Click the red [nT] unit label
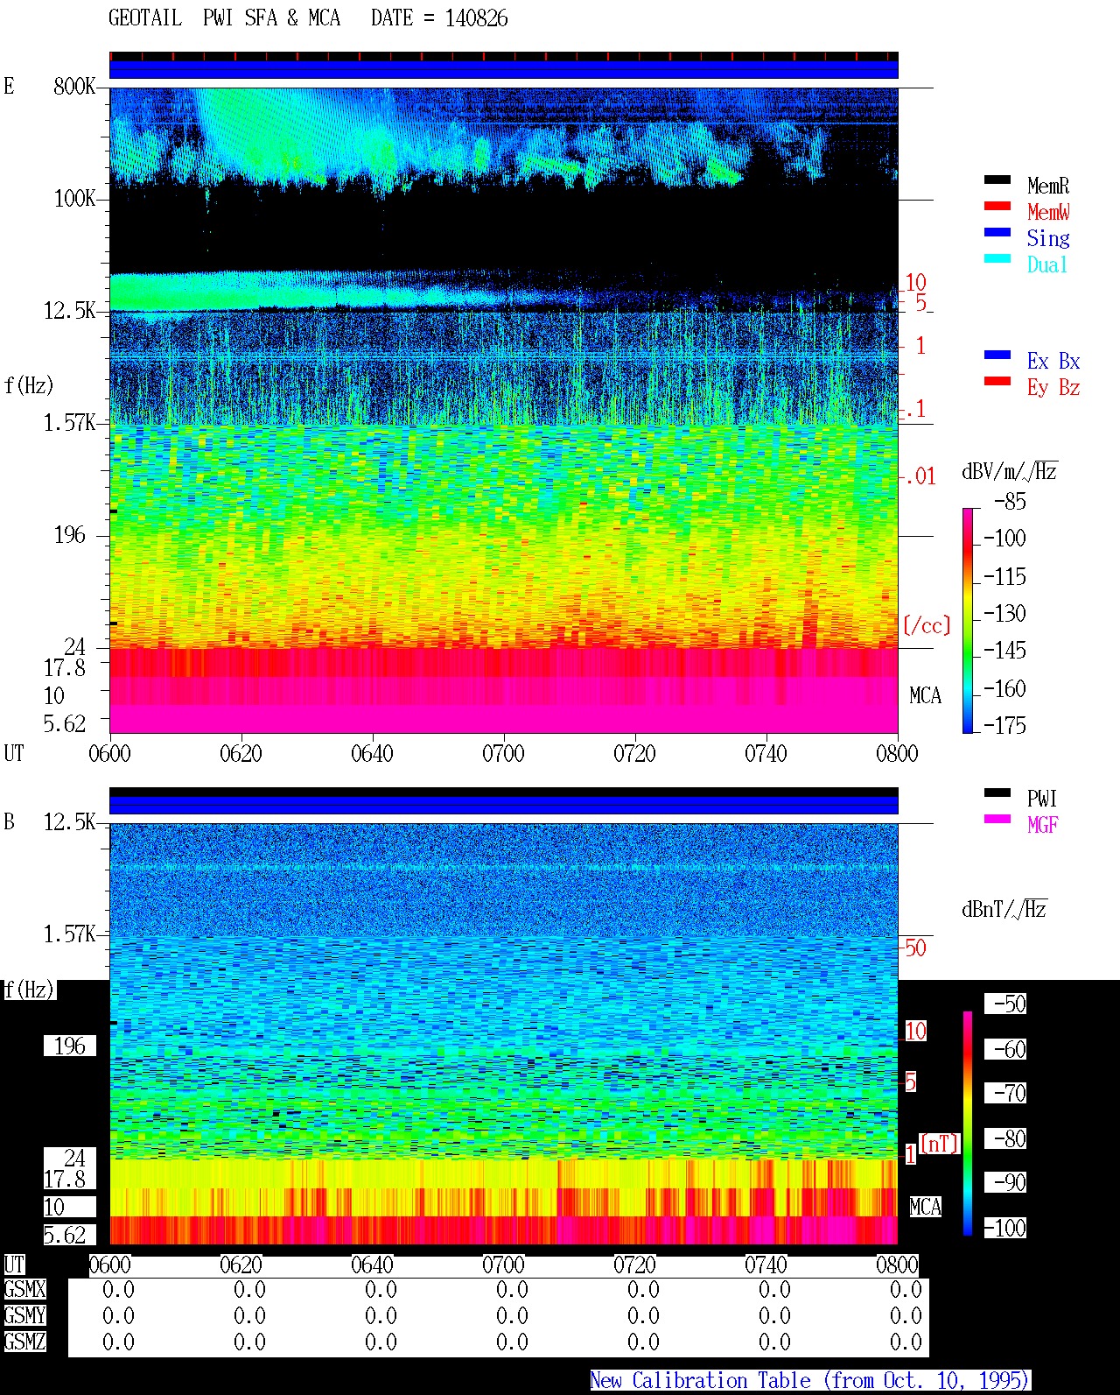The height and width of the screenshot is (1395, 1120). pos(940,1144)
